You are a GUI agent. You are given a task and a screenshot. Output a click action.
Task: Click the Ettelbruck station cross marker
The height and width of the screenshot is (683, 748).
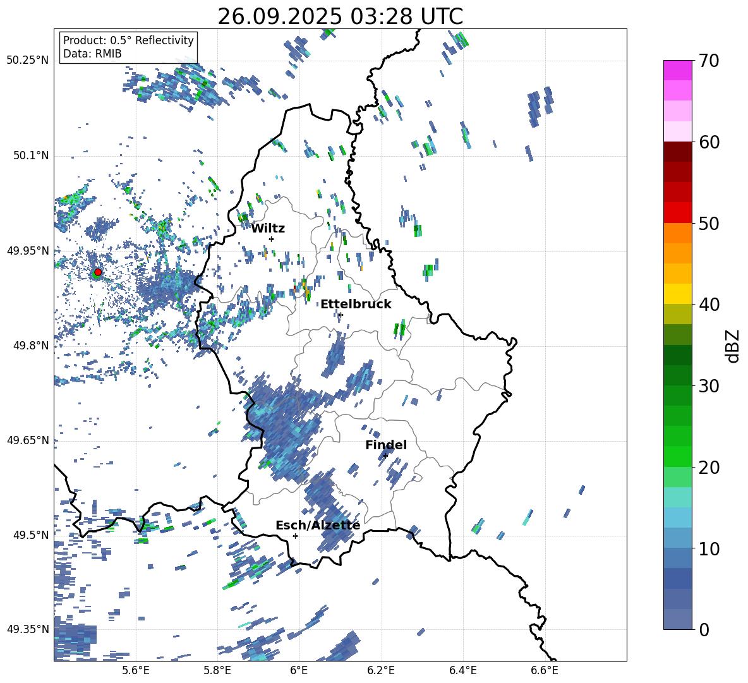click(x=340, y=315)
